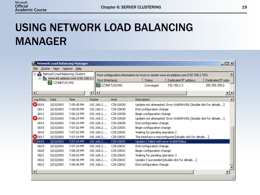This screenshot has width=260, height=195.
Task: Click host list scroll up arrow
Action: click(232, 74)
